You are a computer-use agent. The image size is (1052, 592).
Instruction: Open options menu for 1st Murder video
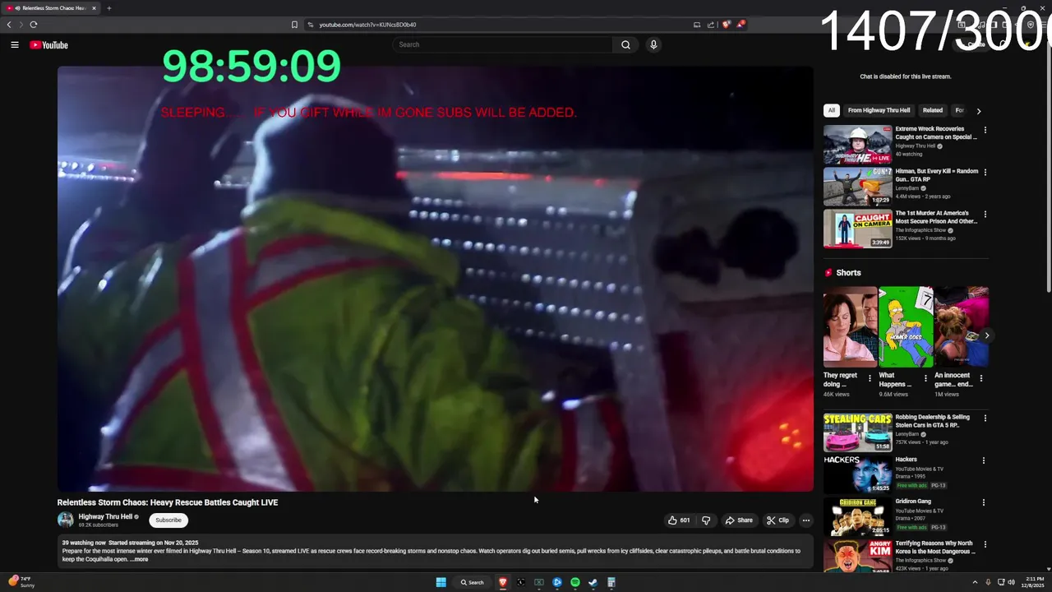(x=985, y=215)
